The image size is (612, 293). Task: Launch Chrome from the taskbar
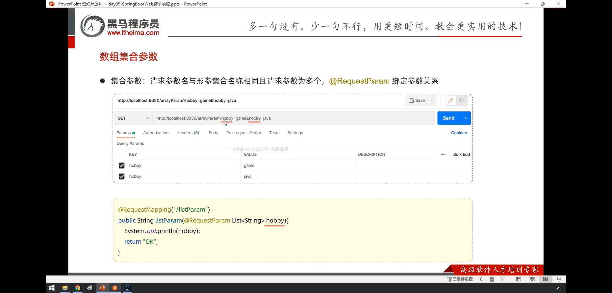click(x=77, y=288)
